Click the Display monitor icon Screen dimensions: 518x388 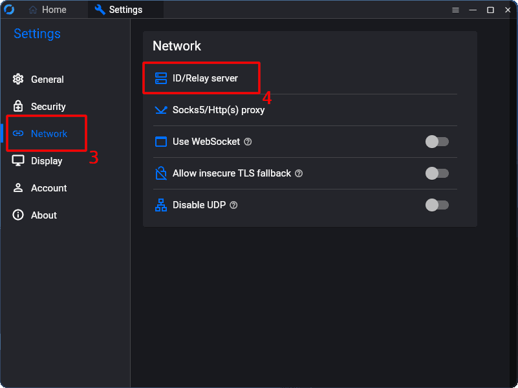click(x=18, y=161)
